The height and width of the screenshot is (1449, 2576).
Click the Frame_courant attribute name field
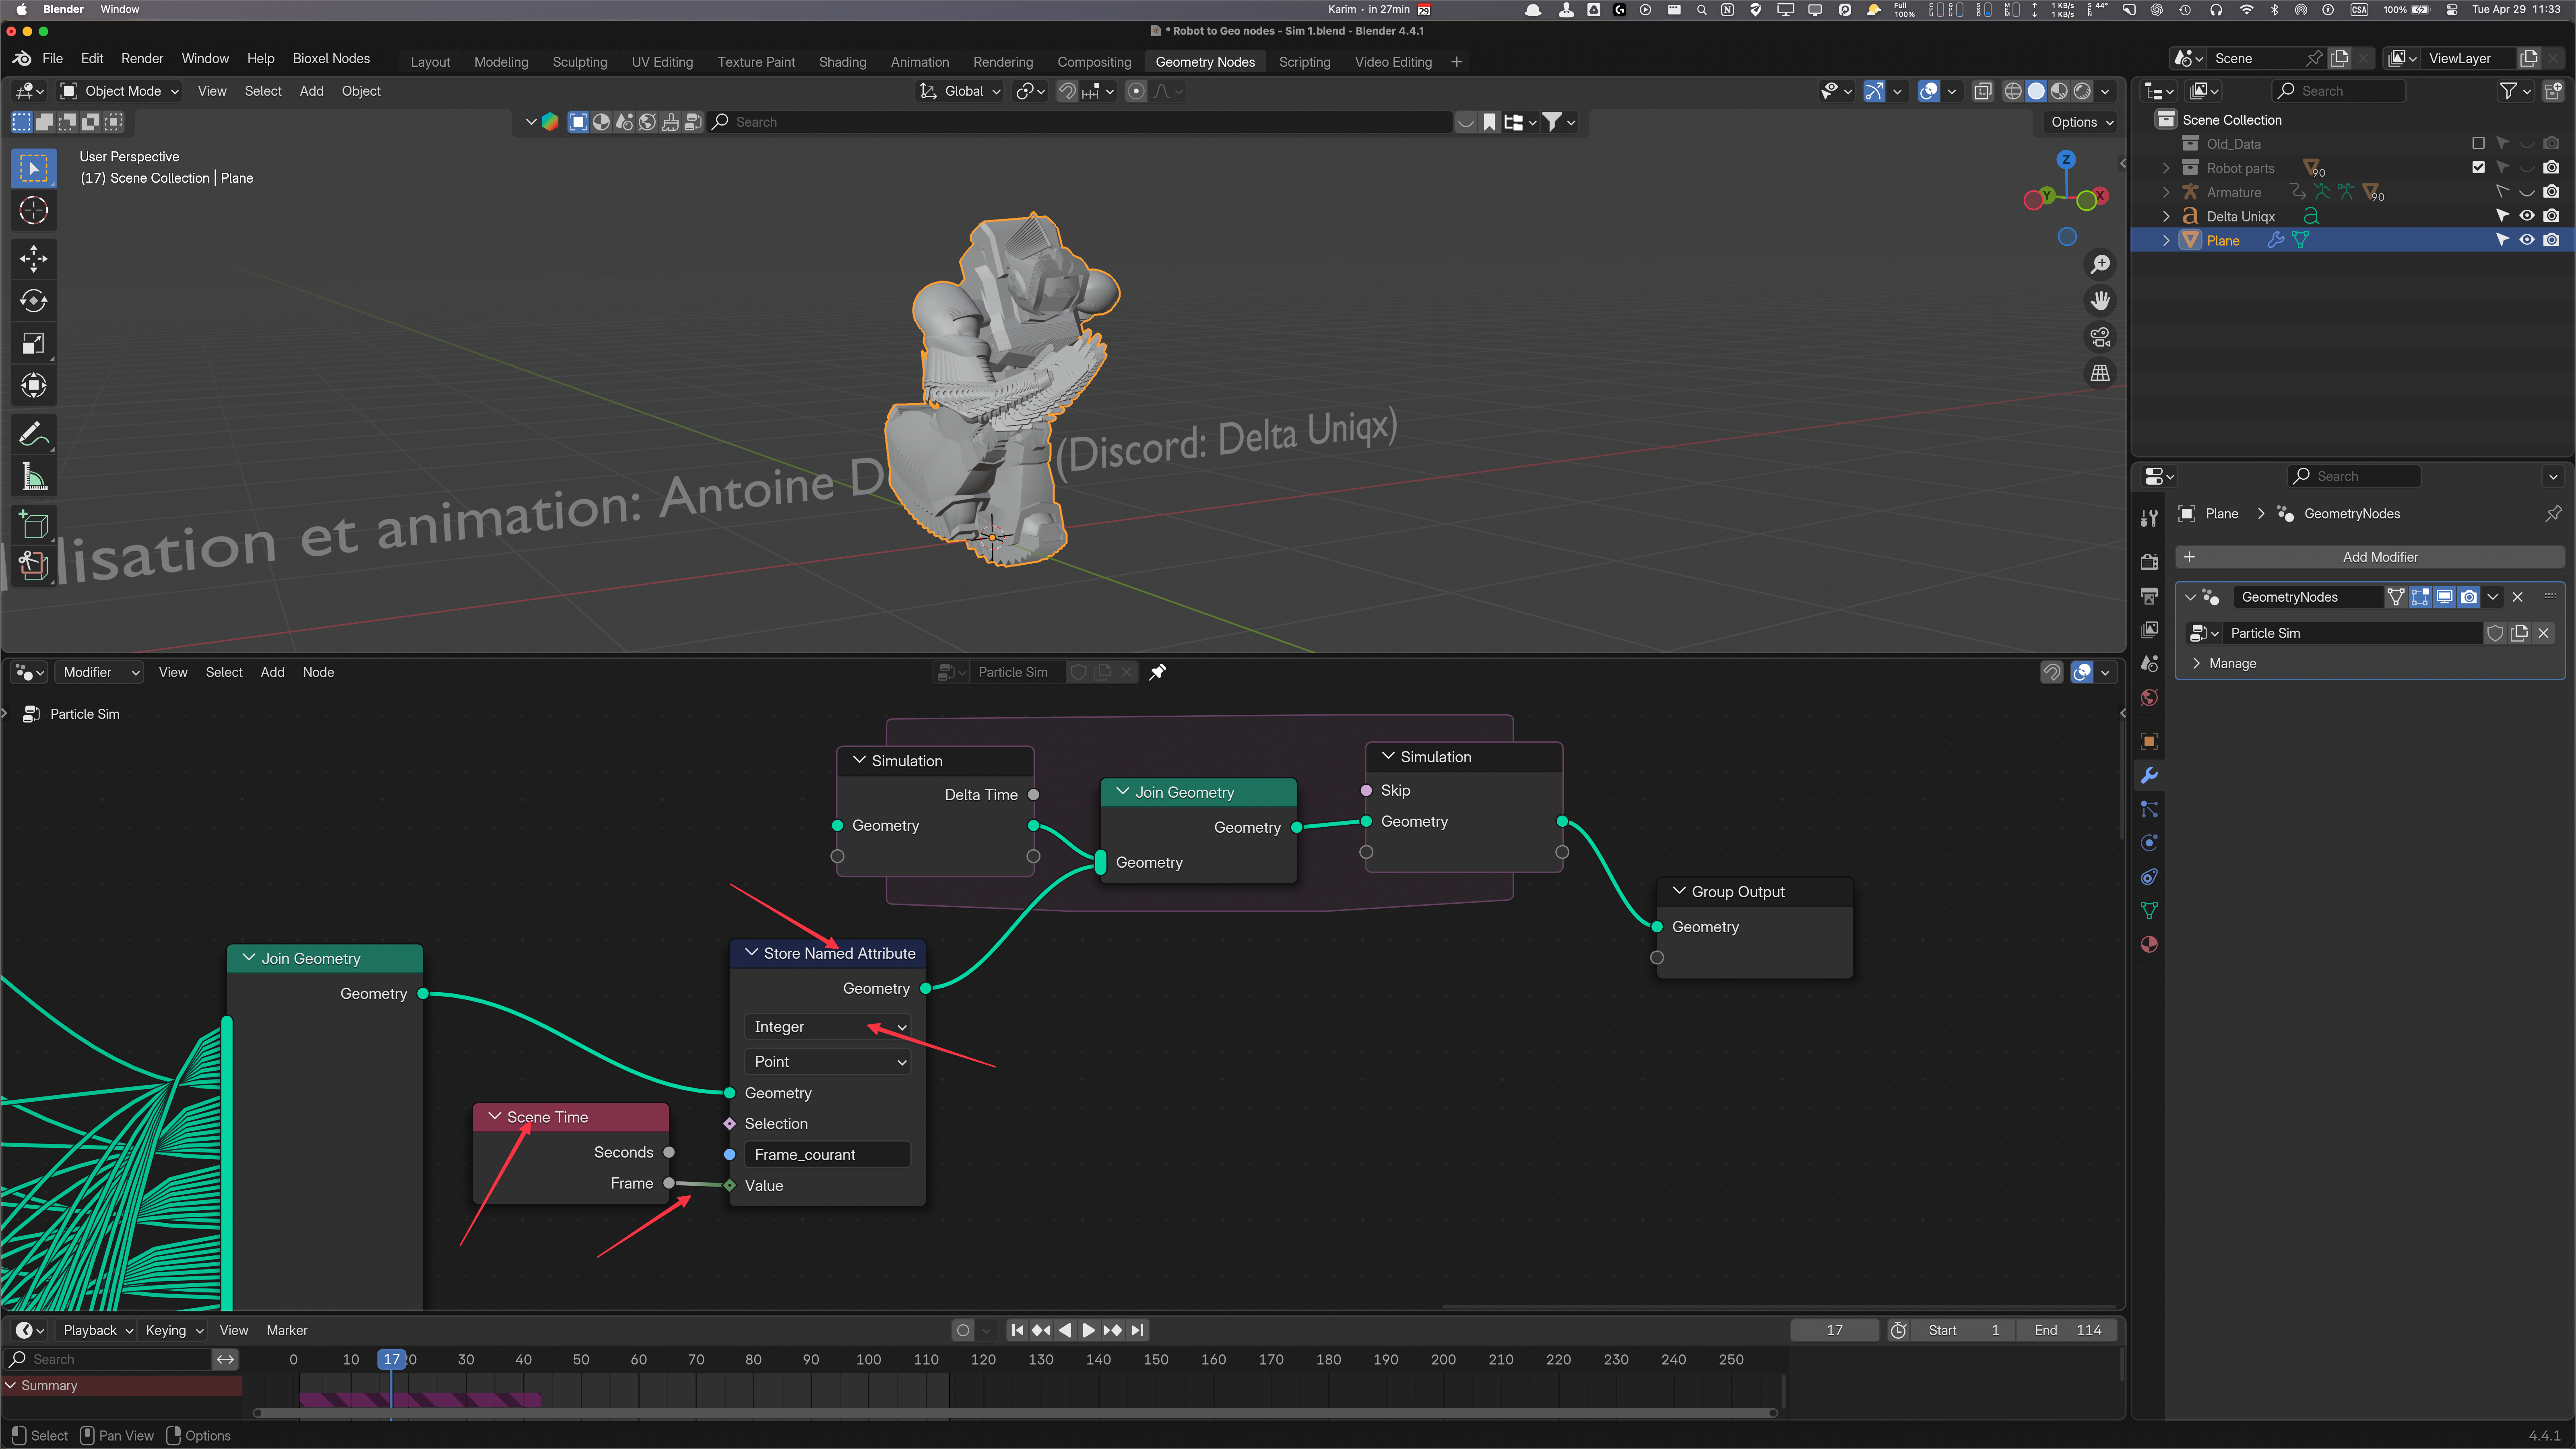(x=828, y=1155)
